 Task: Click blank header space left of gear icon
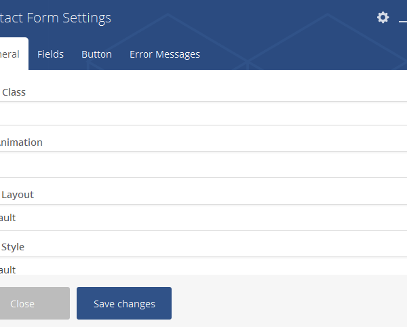[271, 18]
